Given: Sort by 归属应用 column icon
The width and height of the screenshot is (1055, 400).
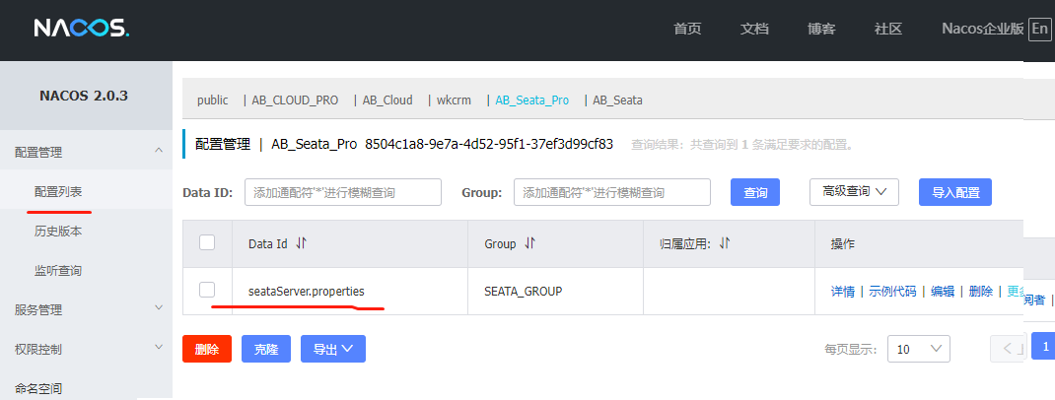Looking at the screenshot, I should [x=725, y=243].
